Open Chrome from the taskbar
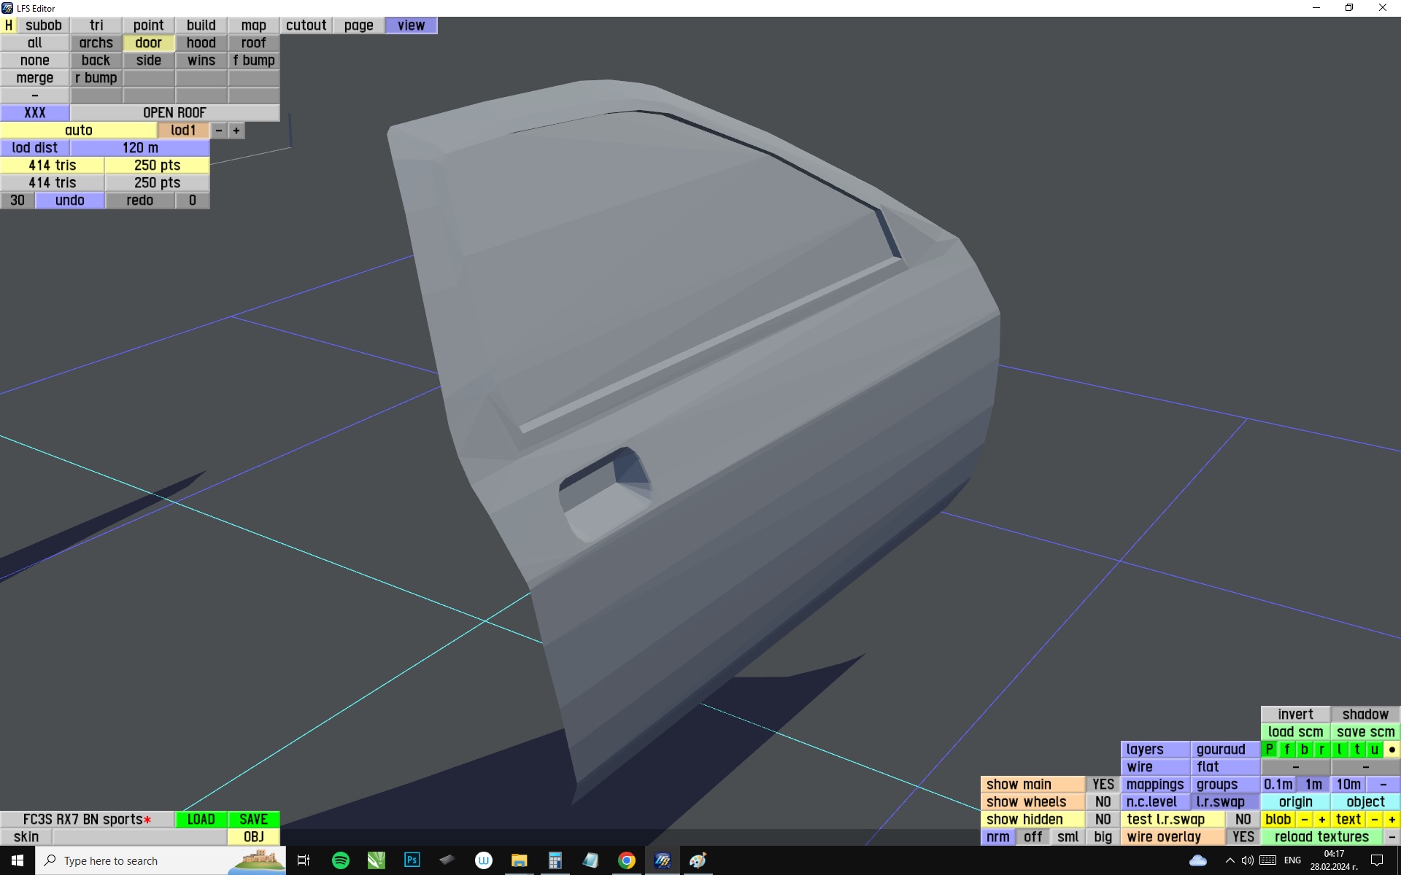Viewport: 1401px width, 875px height. 626,860
